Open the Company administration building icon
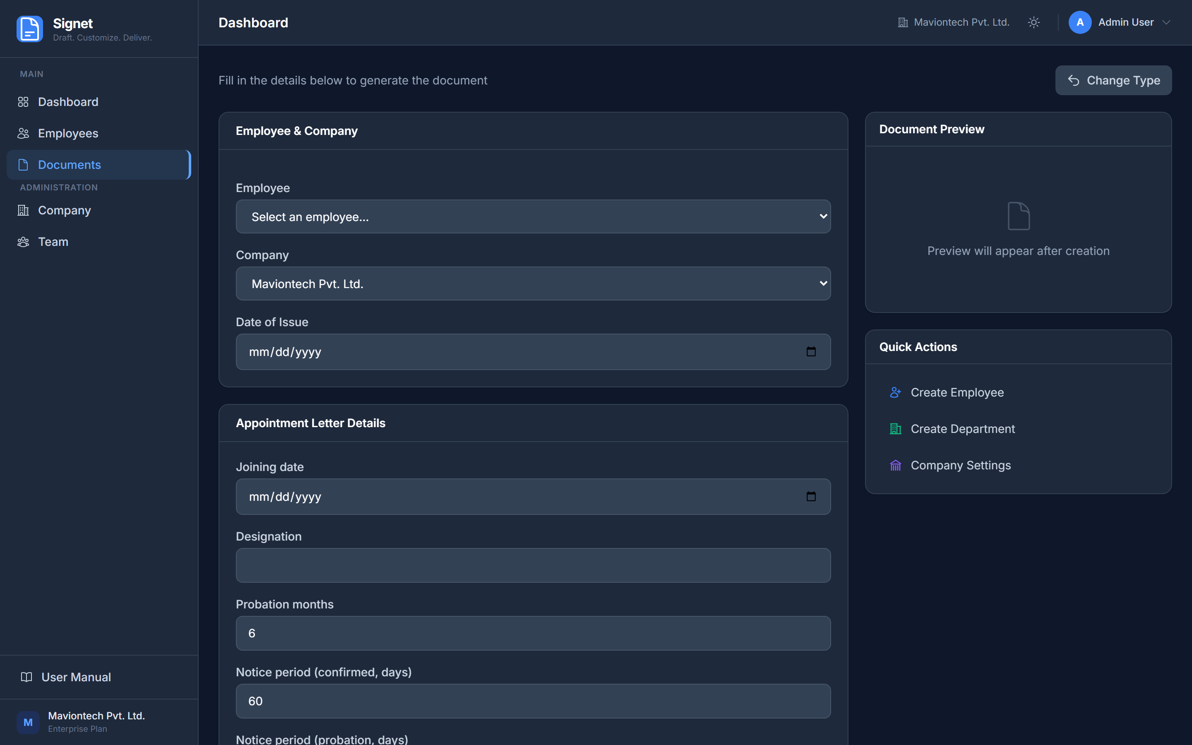Screen dimensions: 1192x745 click(x=23, y=210)
